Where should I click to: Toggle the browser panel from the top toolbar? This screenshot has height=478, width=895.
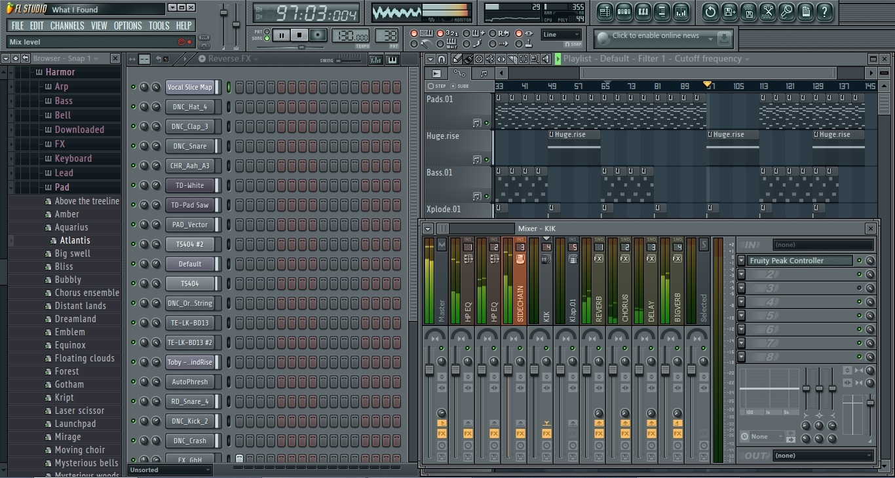tap(662, 11)
